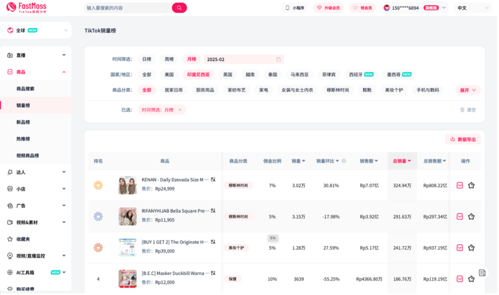Click the user avatar icon
The width and height of the screenshot is (499, 295).
[x=387, y=8]
